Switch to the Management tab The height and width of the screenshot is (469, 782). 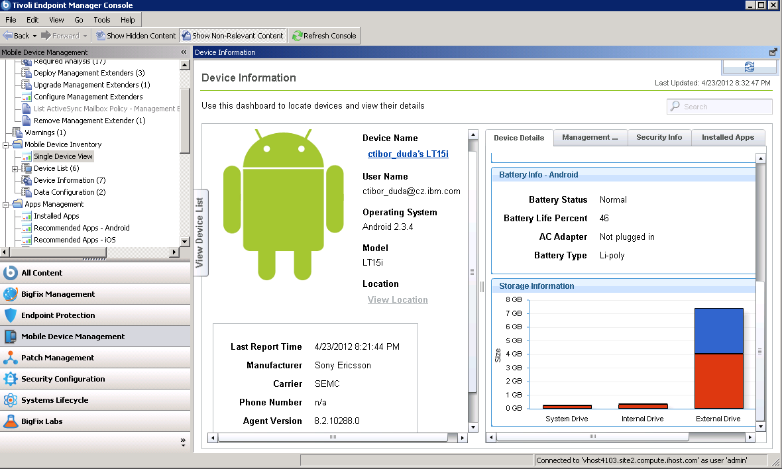[x=590, y=138]
